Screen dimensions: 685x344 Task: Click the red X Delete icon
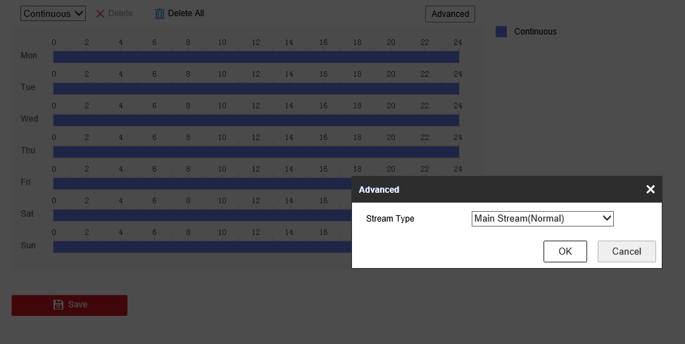[100, 13]
